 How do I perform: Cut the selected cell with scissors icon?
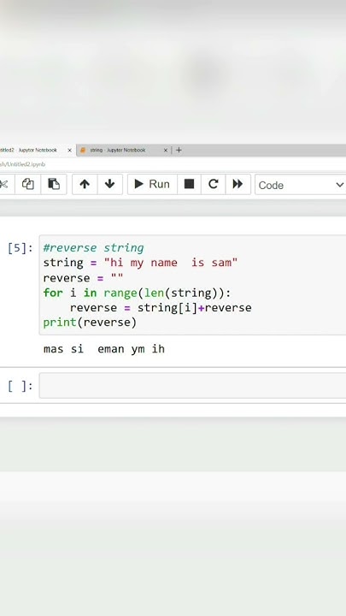(5, 184)
